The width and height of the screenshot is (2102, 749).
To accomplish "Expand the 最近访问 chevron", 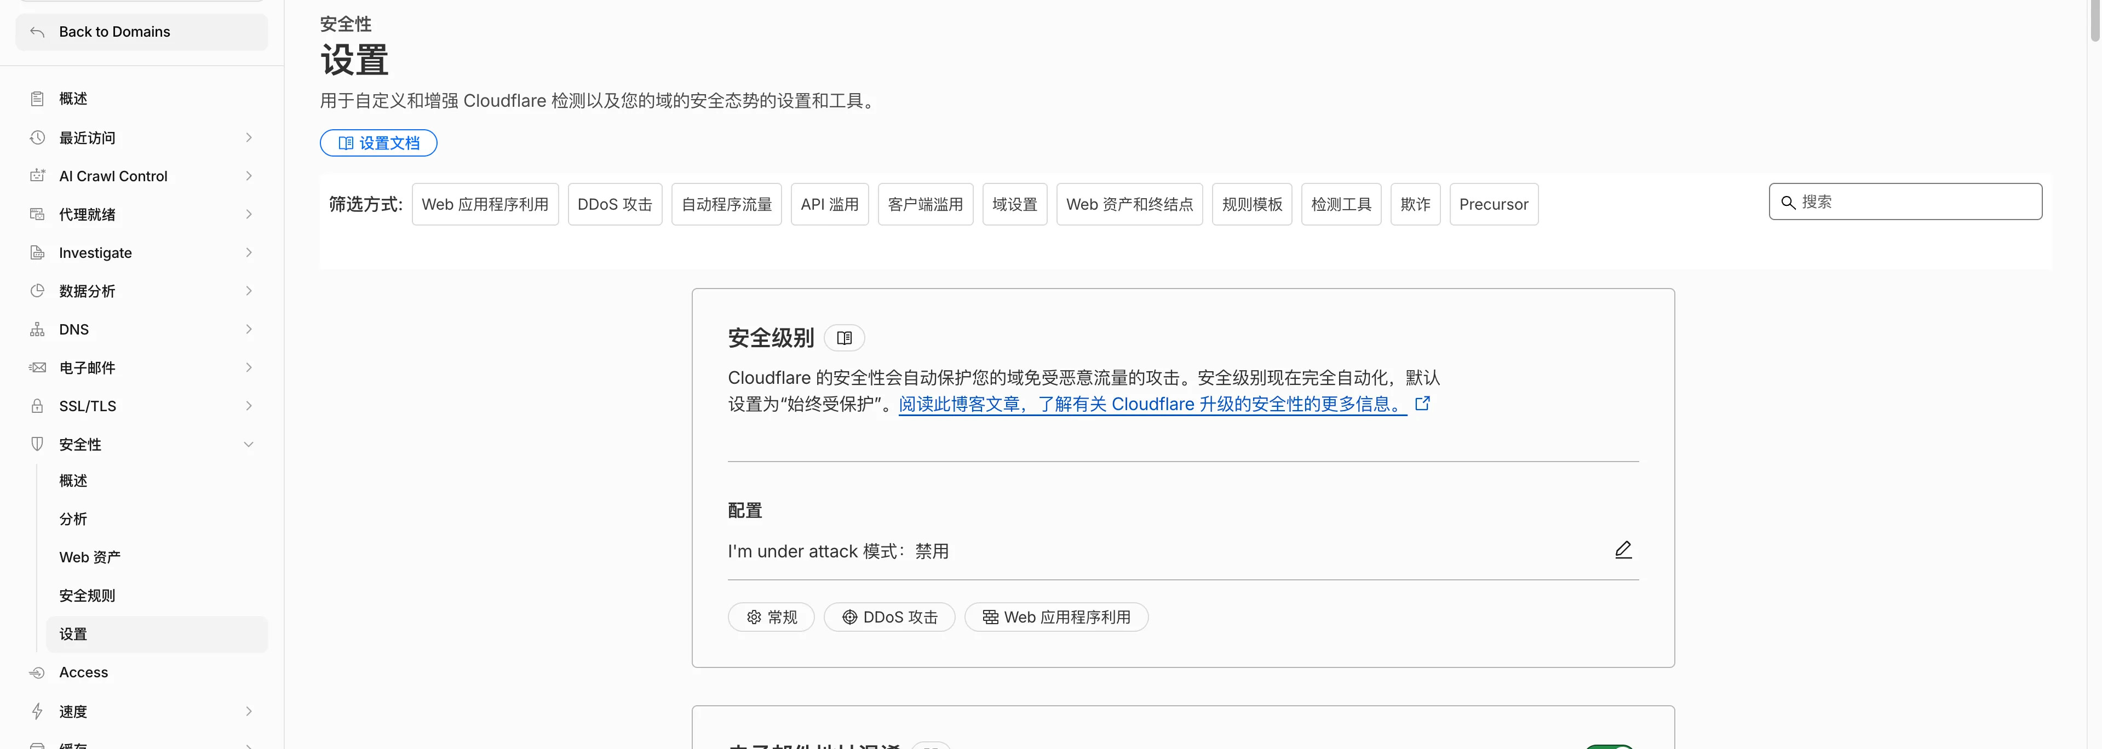I will (x=249, y=137).
